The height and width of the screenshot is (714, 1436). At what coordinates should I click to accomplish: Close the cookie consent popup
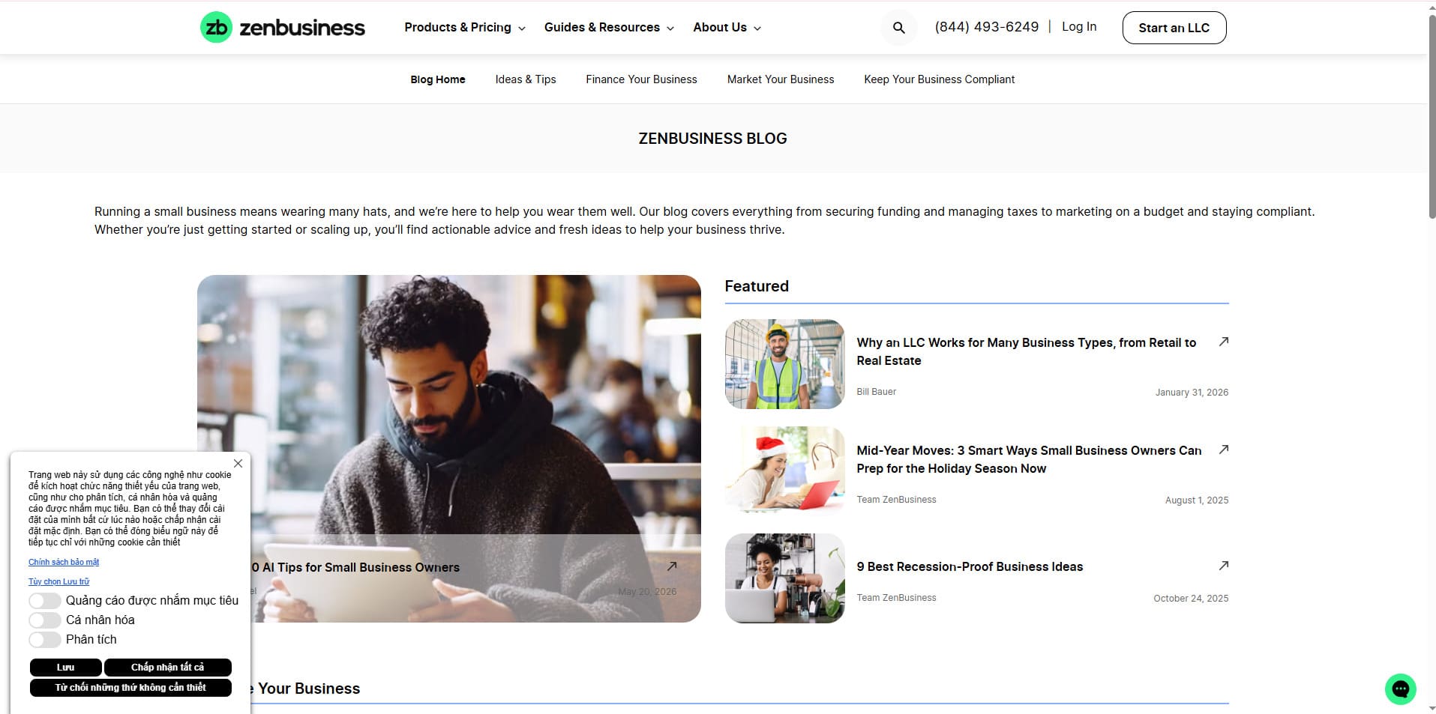pyautogui.click(x=238, y=464)
